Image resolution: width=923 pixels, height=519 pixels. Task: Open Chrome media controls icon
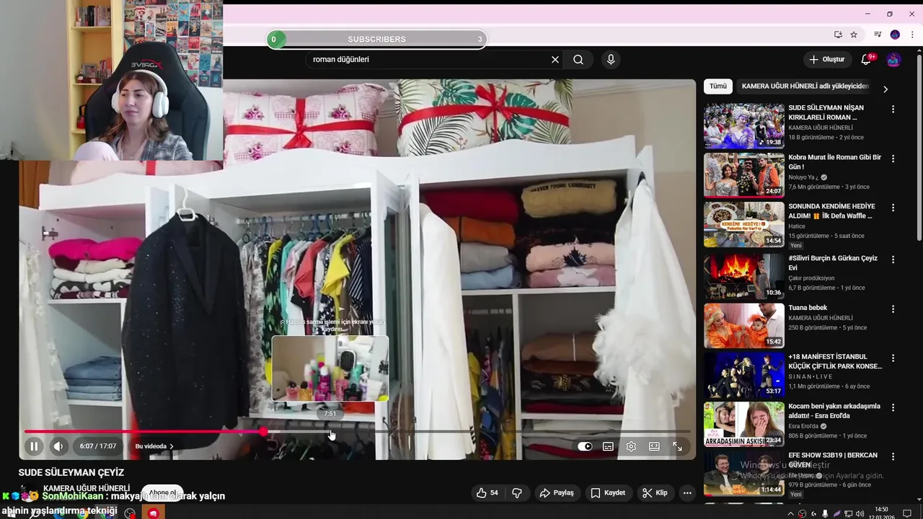878,35
